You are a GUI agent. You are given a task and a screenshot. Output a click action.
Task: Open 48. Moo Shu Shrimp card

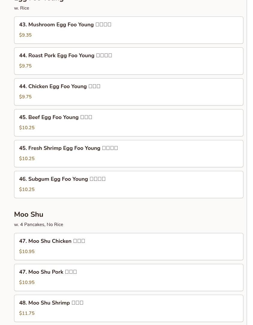129,308
